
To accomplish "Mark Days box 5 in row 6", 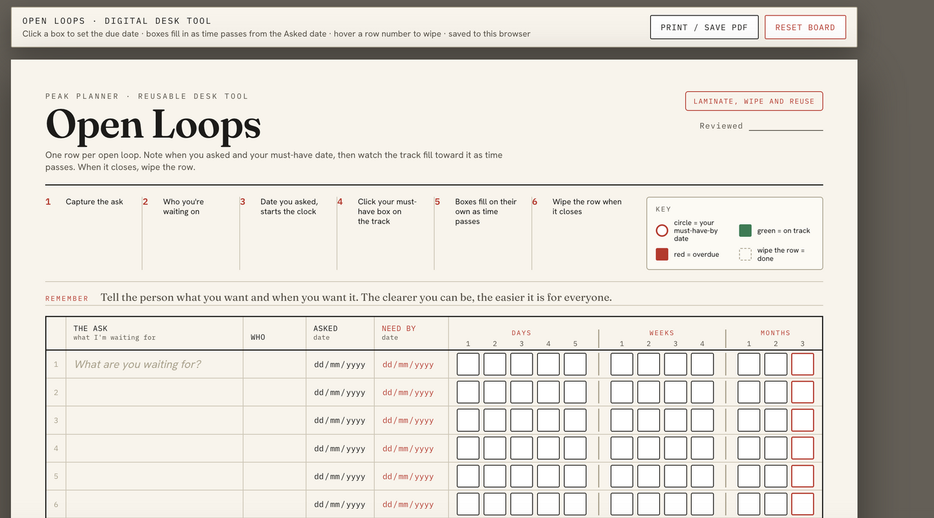I will point(575,504).
